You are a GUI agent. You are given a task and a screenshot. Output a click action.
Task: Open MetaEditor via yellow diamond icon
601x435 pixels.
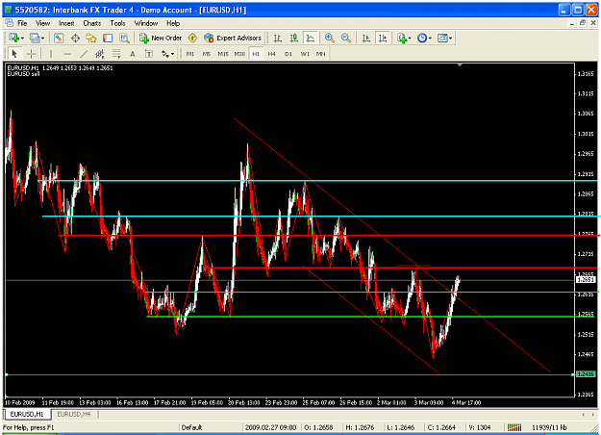point(192,38)
